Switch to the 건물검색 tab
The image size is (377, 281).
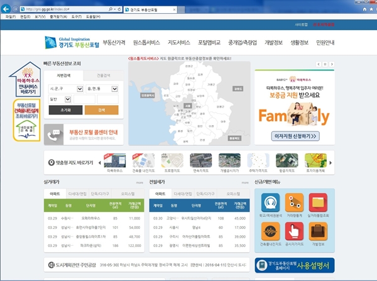point(104,75)
